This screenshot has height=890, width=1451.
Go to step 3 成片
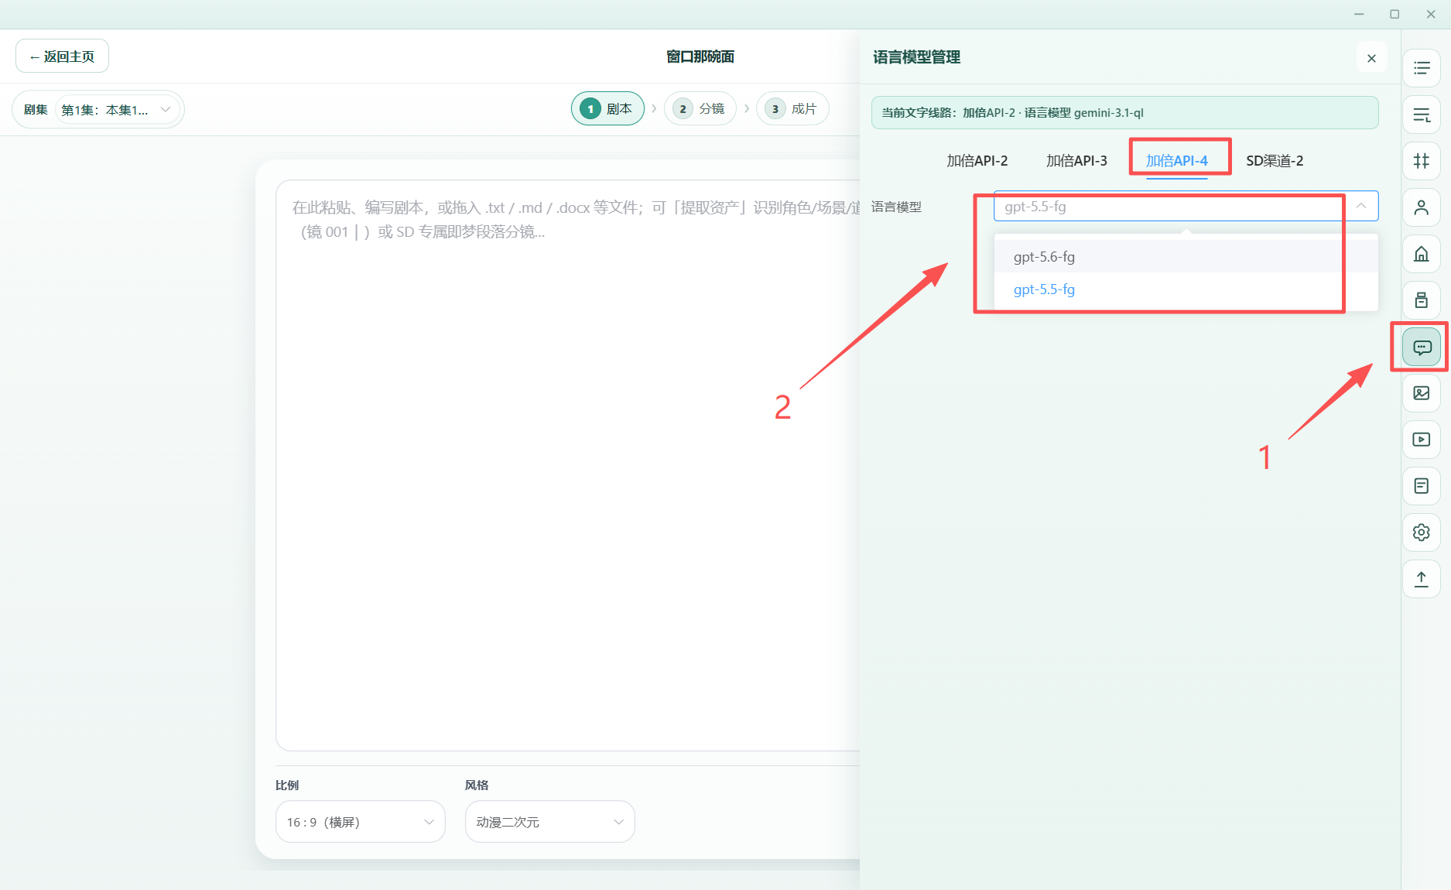tap(792, 108)
